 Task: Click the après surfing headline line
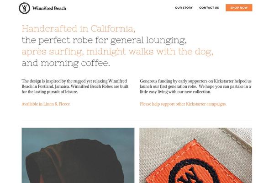click(117, 52)
